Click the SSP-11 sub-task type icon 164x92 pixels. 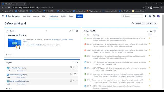(x=85, y=62)
